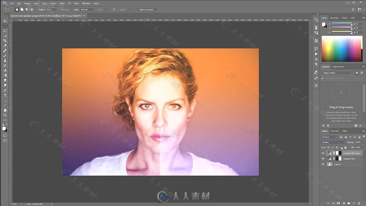
Task: Add content to library with plus button
Action: tap(323, 126)
